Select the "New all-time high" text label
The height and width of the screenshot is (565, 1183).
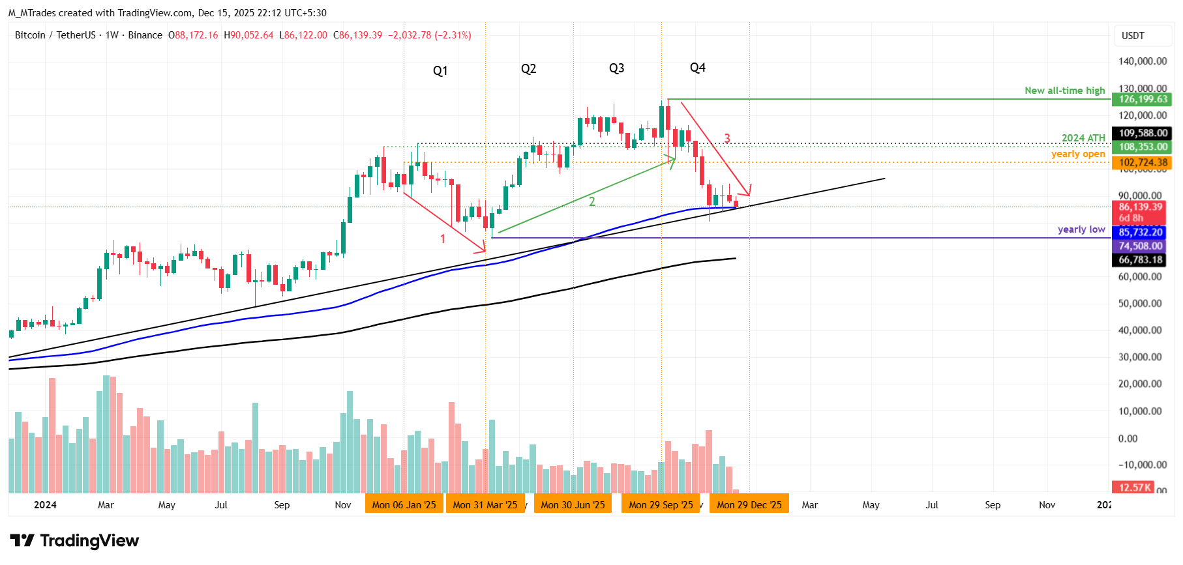click(1064, 91)
